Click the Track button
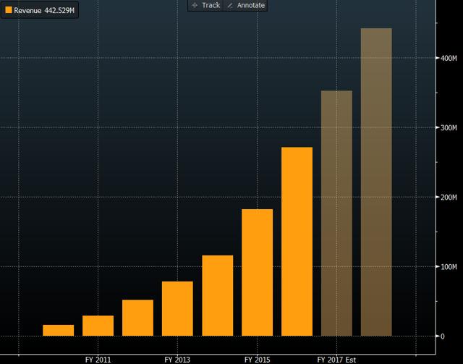463x364 pixels. pos(205,5)
